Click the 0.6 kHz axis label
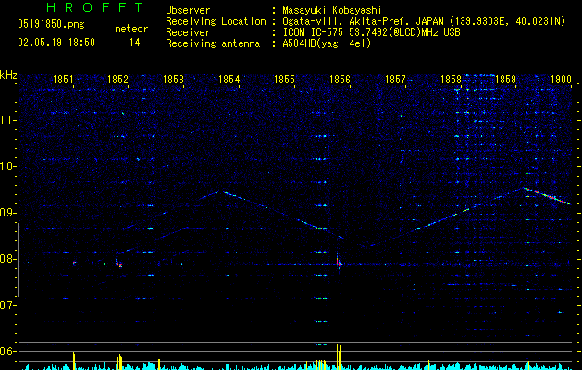 [x=7, y=351]
